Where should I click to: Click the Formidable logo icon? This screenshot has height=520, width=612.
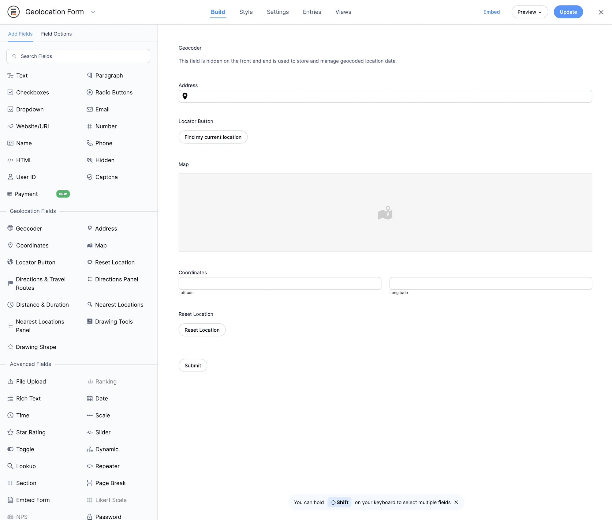13,12
